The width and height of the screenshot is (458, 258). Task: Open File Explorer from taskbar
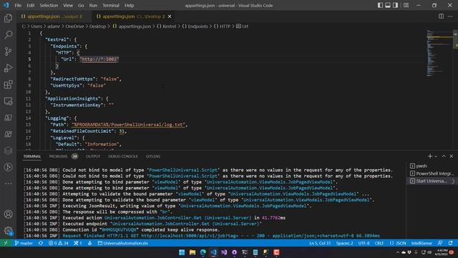click(193, 252)
